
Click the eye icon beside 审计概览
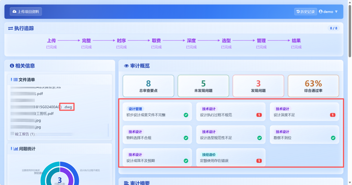pyautogui.click(x=126, y=66)
